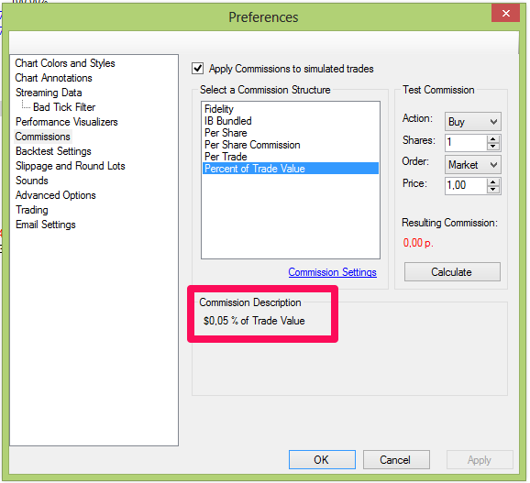530x483 pixels.
Task: Click the Calculate button
Action: point(452,272)
